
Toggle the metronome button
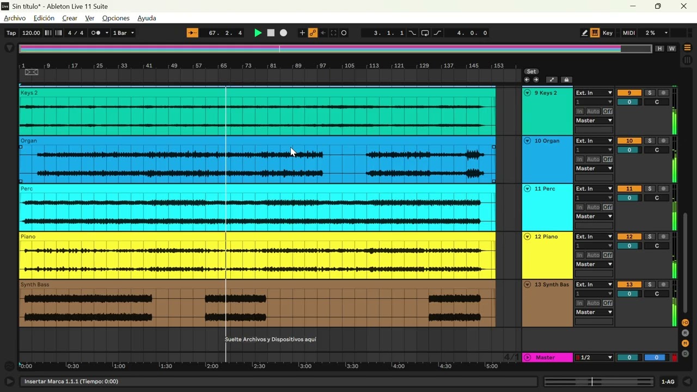95,33
